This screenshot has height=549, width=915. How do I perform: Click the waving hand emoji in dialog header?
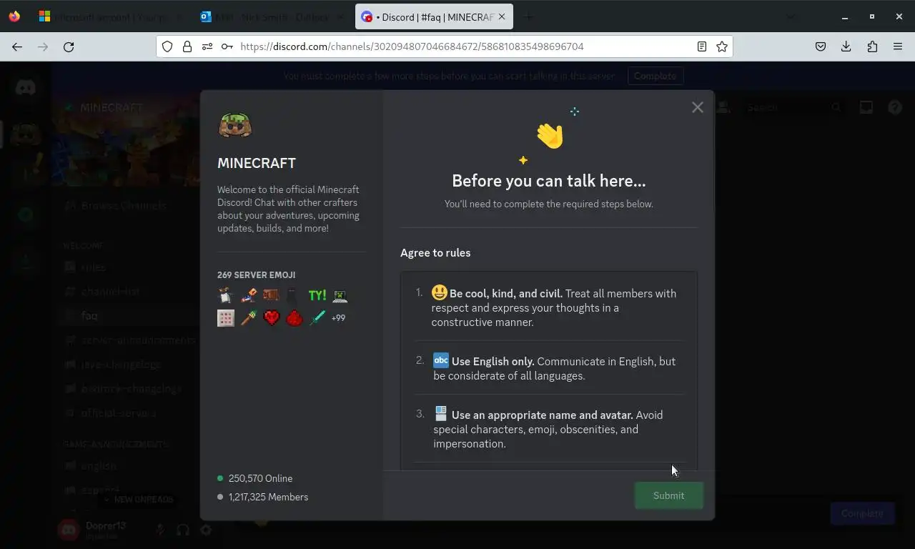tap(550, 135)
